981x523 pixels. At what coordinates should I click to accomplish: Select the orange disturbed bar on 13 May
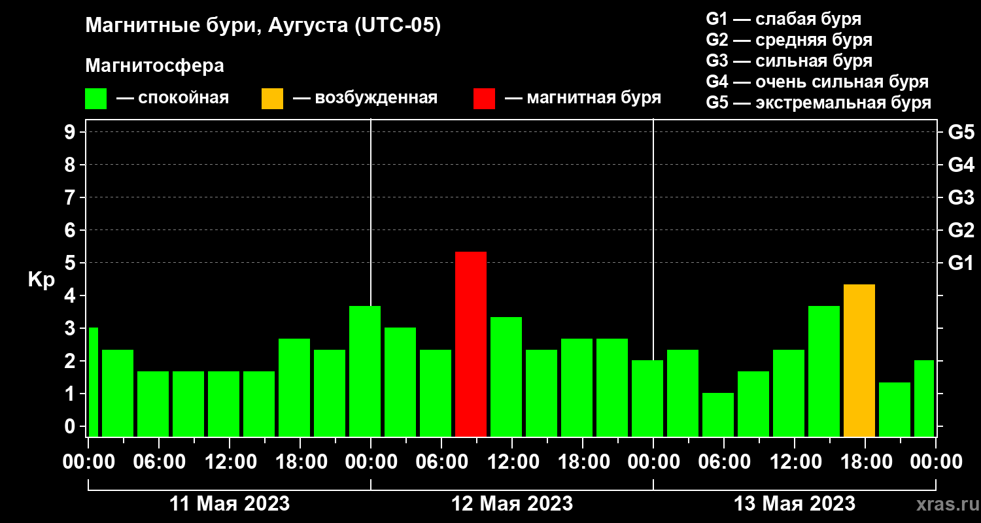859,360
